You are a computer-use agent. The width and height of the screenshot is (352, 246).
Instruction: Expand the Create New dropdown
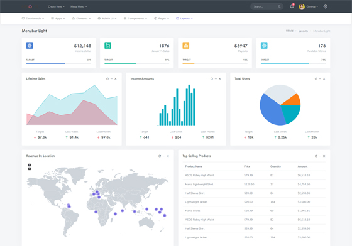click(x=56, y=6)
